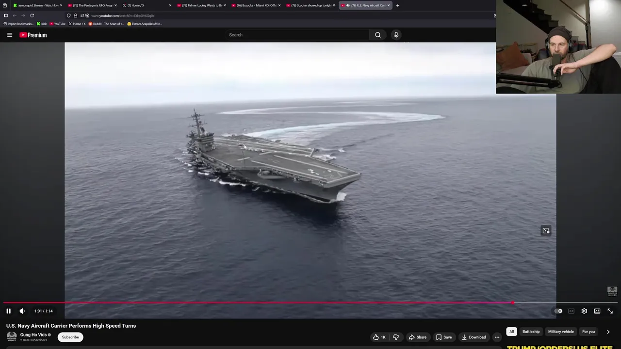Viewport: 621px width, 349px height.
Task: Download the video
Action: coord(474,337)
